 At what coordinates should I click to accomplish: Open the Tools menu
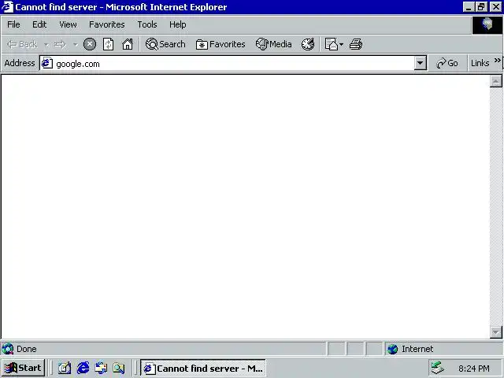click(147, 24)
